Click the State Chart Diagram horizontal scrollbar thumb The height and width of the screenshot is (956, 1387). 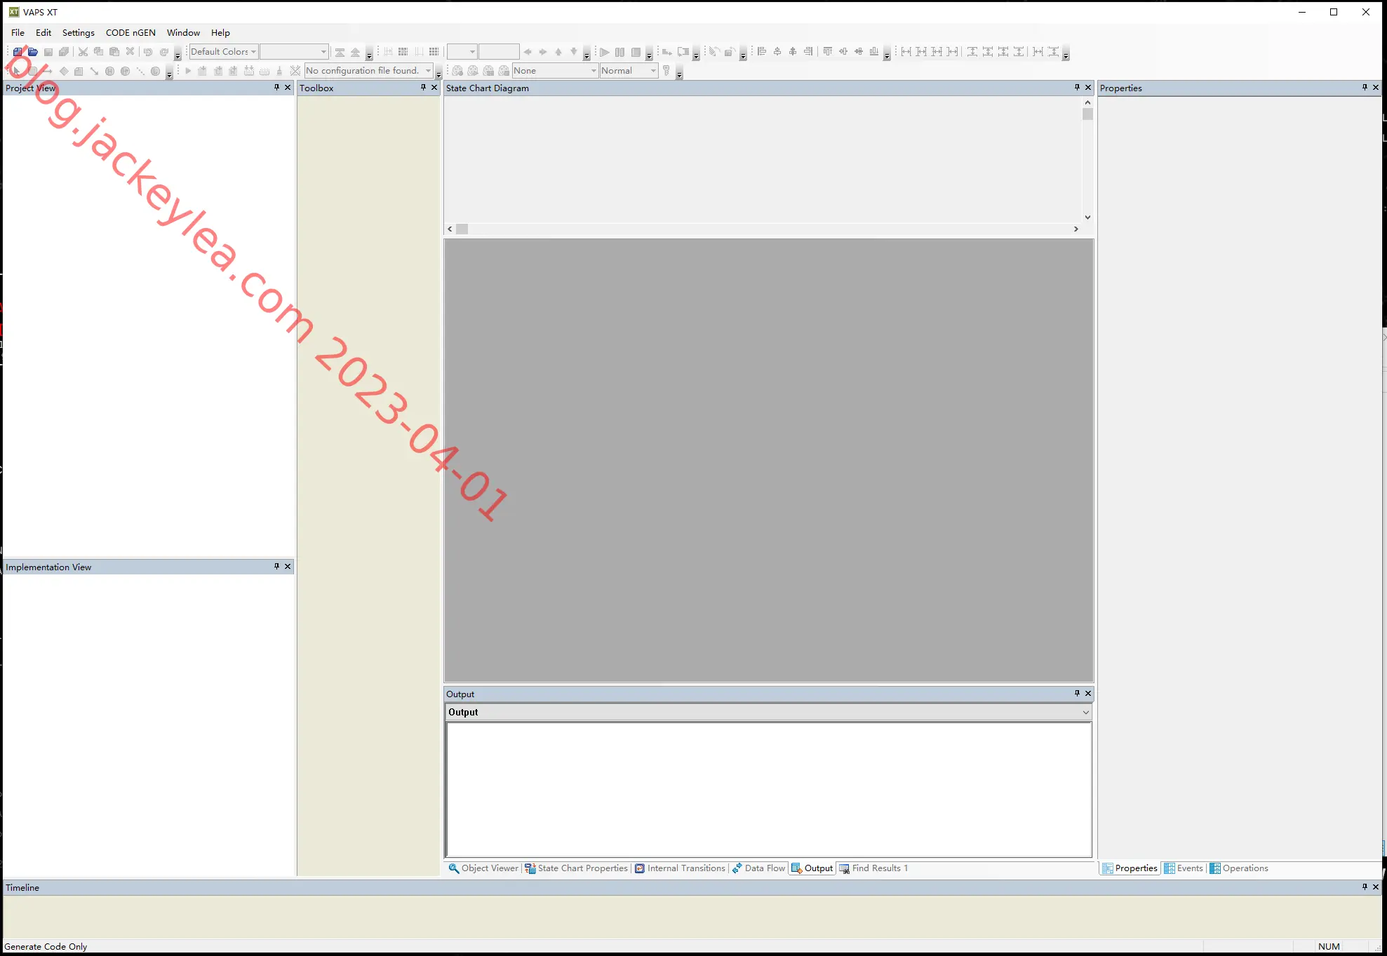[462, 229]
